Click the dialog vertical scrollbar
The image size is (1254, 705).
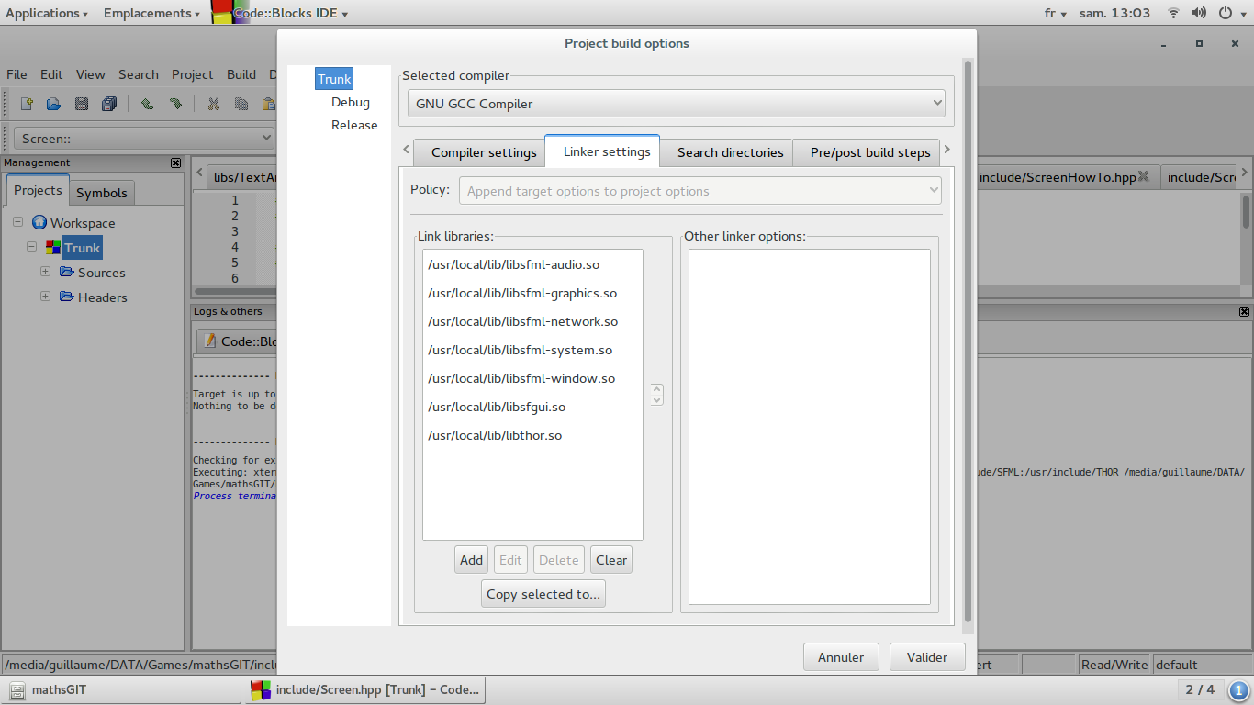click(968, 343)
